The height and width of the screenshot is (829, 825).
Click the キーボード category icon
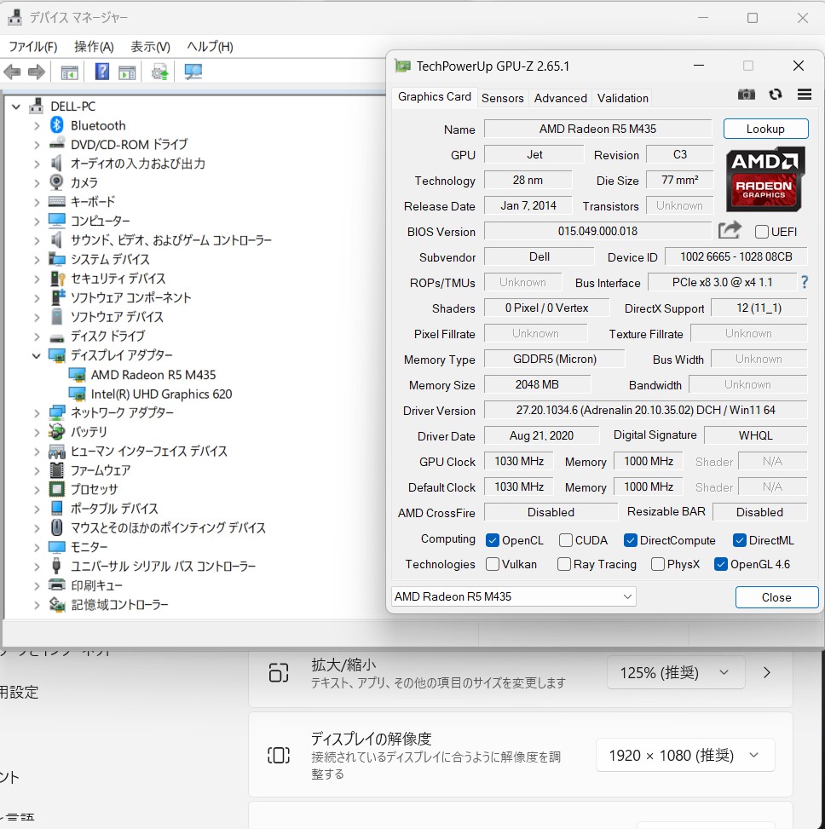click(56, 201)
